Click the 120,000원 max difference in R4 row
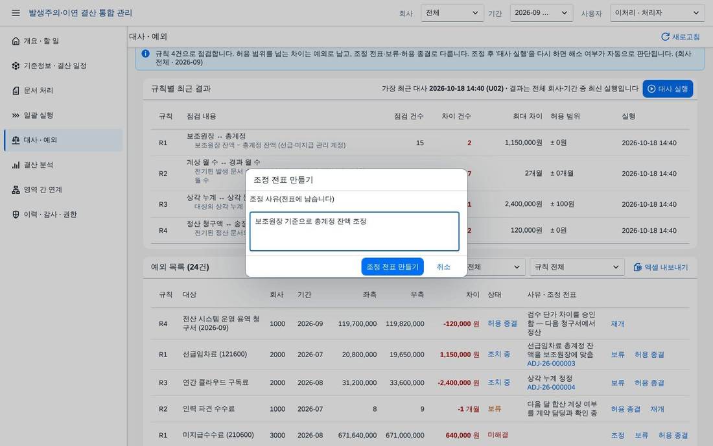The width and height of the screenshot is (713, 446). click(526, 231)
